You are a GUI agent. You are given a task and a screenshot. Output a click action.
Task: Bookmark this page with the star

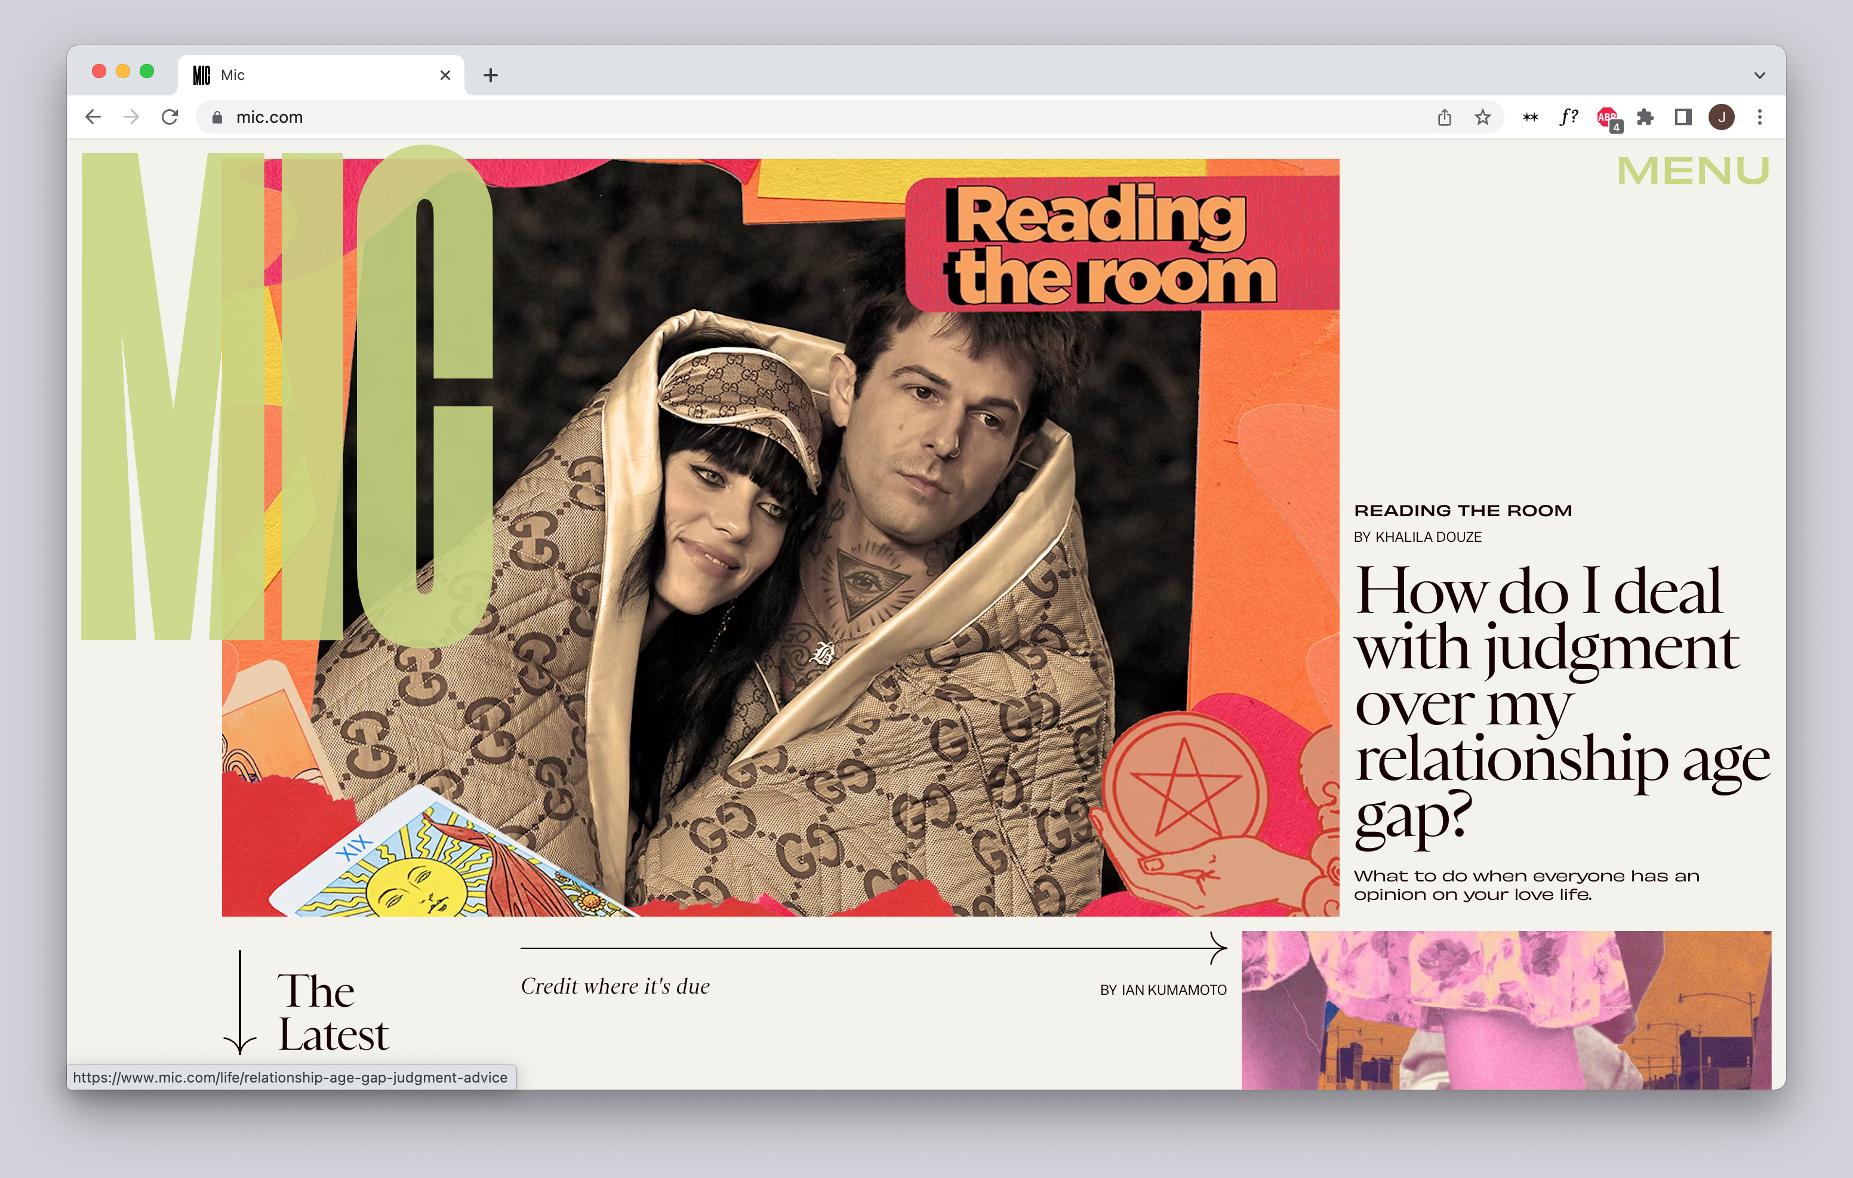click(x=1483, y=117)
